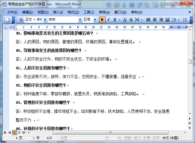Click horizontal scrollbar left arrow
The width and height of the screenshot is (195, 143).
[x=29, y=132]
